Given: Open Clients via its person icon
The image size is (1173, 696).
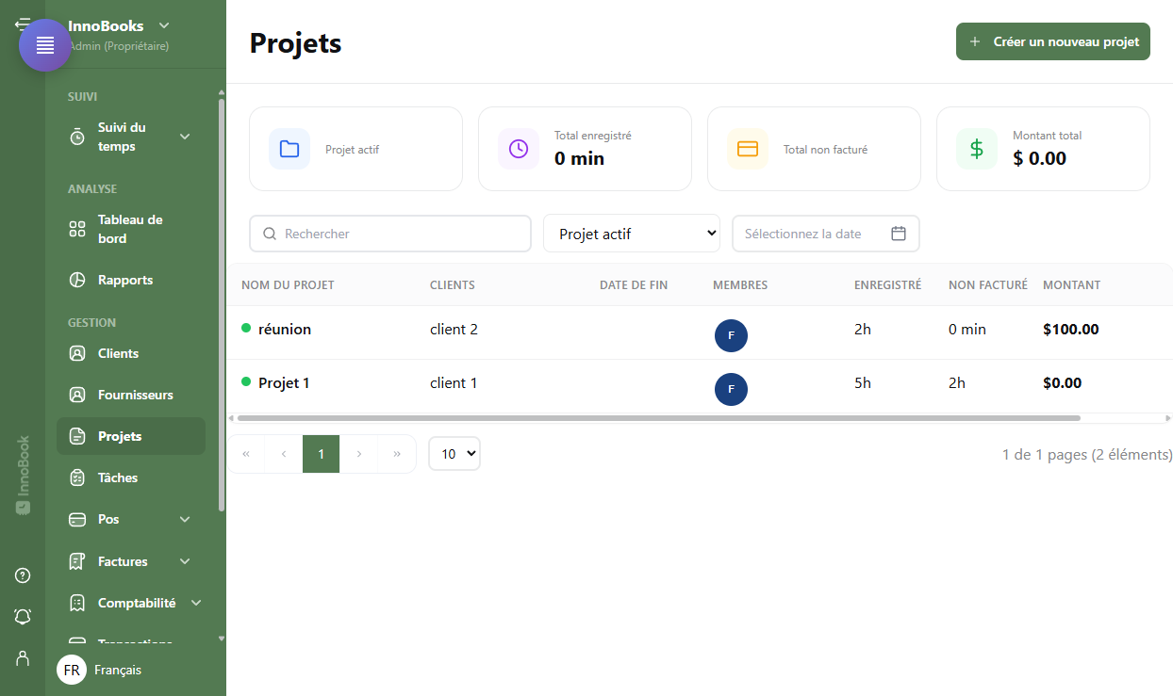Looking at the screenshot, I should [x=77, y=353].
